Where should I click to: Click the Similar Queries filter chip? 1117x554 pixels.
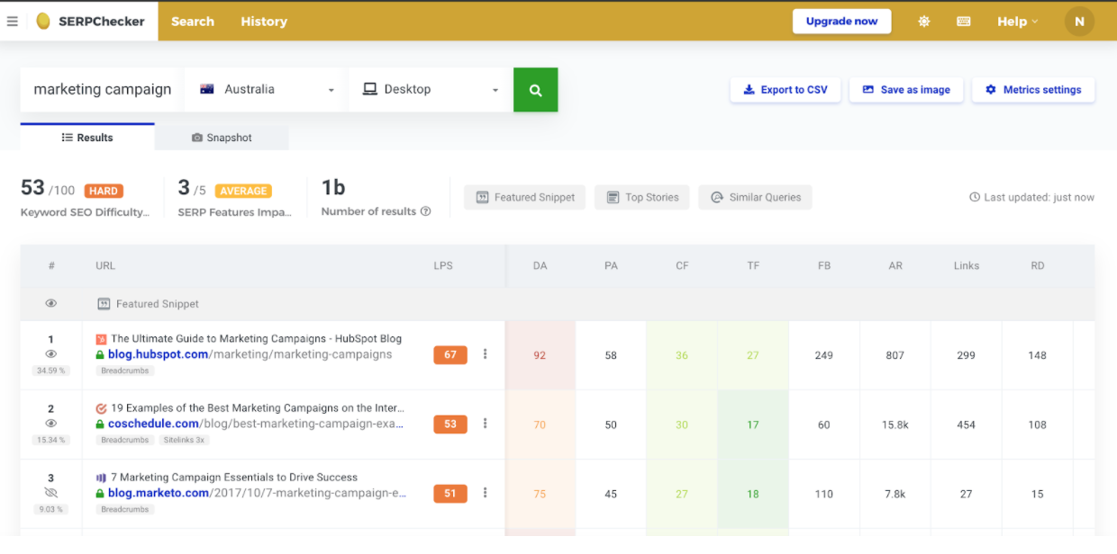755,198
